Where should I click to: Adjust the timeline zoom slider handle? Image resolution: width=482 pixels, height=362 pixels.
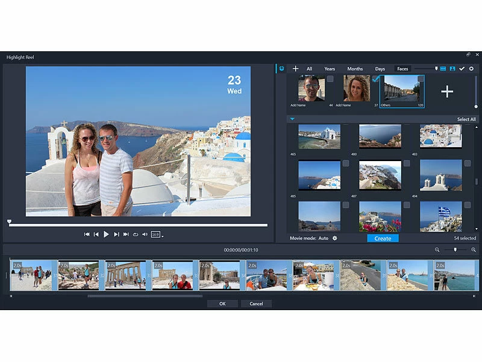coord(455,250)
